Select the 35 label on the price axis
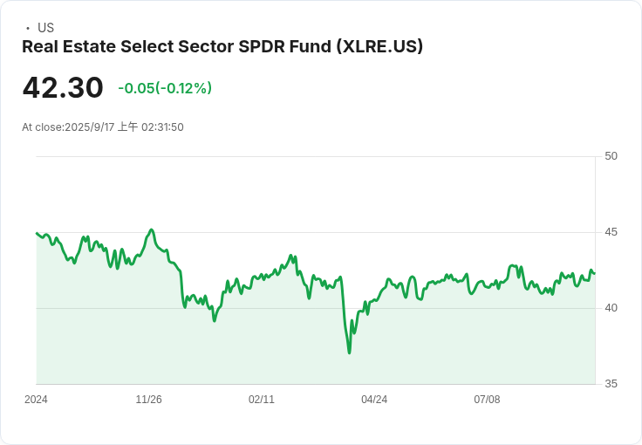The height and width of the screenshot is (445, 642). coord(611,384)
